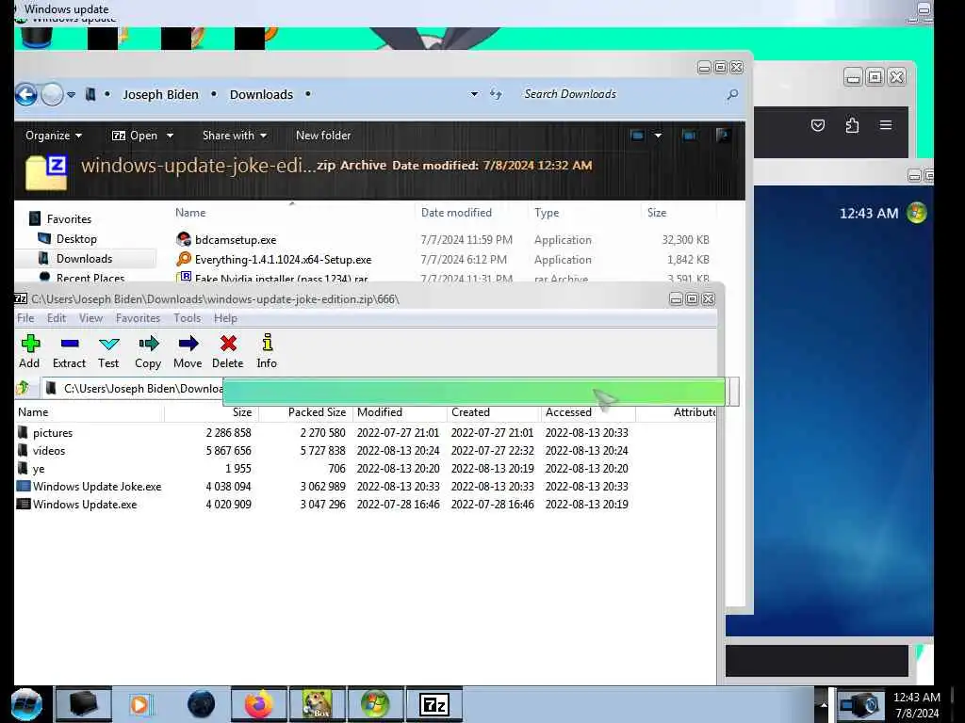Image resolution: width=965 pixels, height=723 pixels.
Task: Open the Share with dropdown in Explorer
Action: point(235,136)
